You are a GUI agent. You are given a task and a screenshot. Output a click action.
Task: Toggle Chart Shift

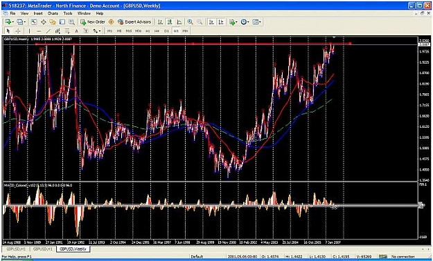[221, 22]
